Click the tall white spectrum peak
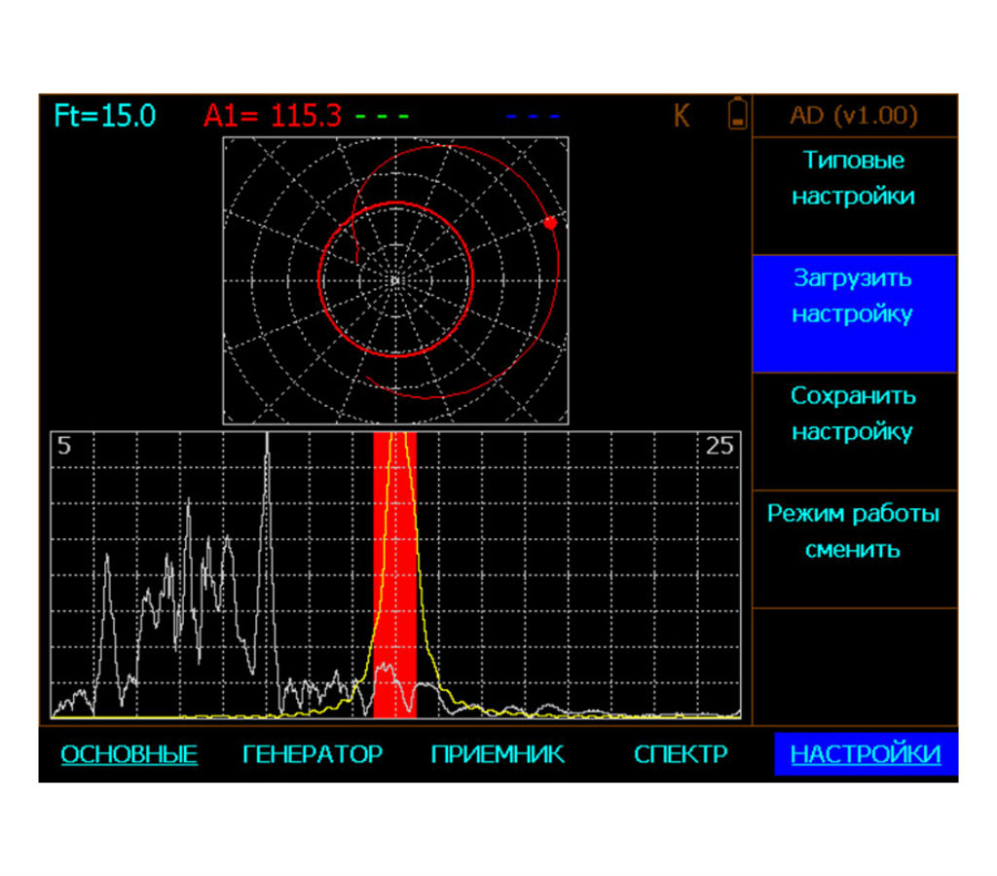 pyautogui.click(x=268, y=572)
